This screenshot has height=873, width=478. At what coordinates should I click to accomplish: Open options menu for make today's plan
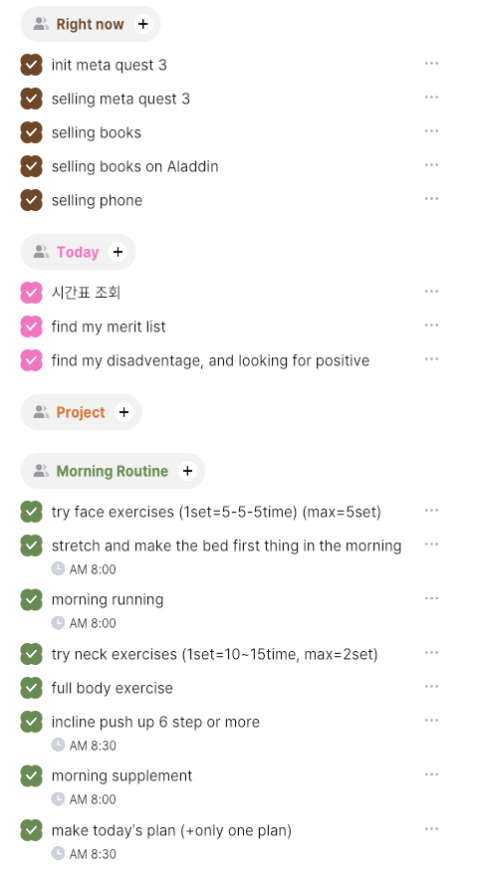tap(431, 829)
